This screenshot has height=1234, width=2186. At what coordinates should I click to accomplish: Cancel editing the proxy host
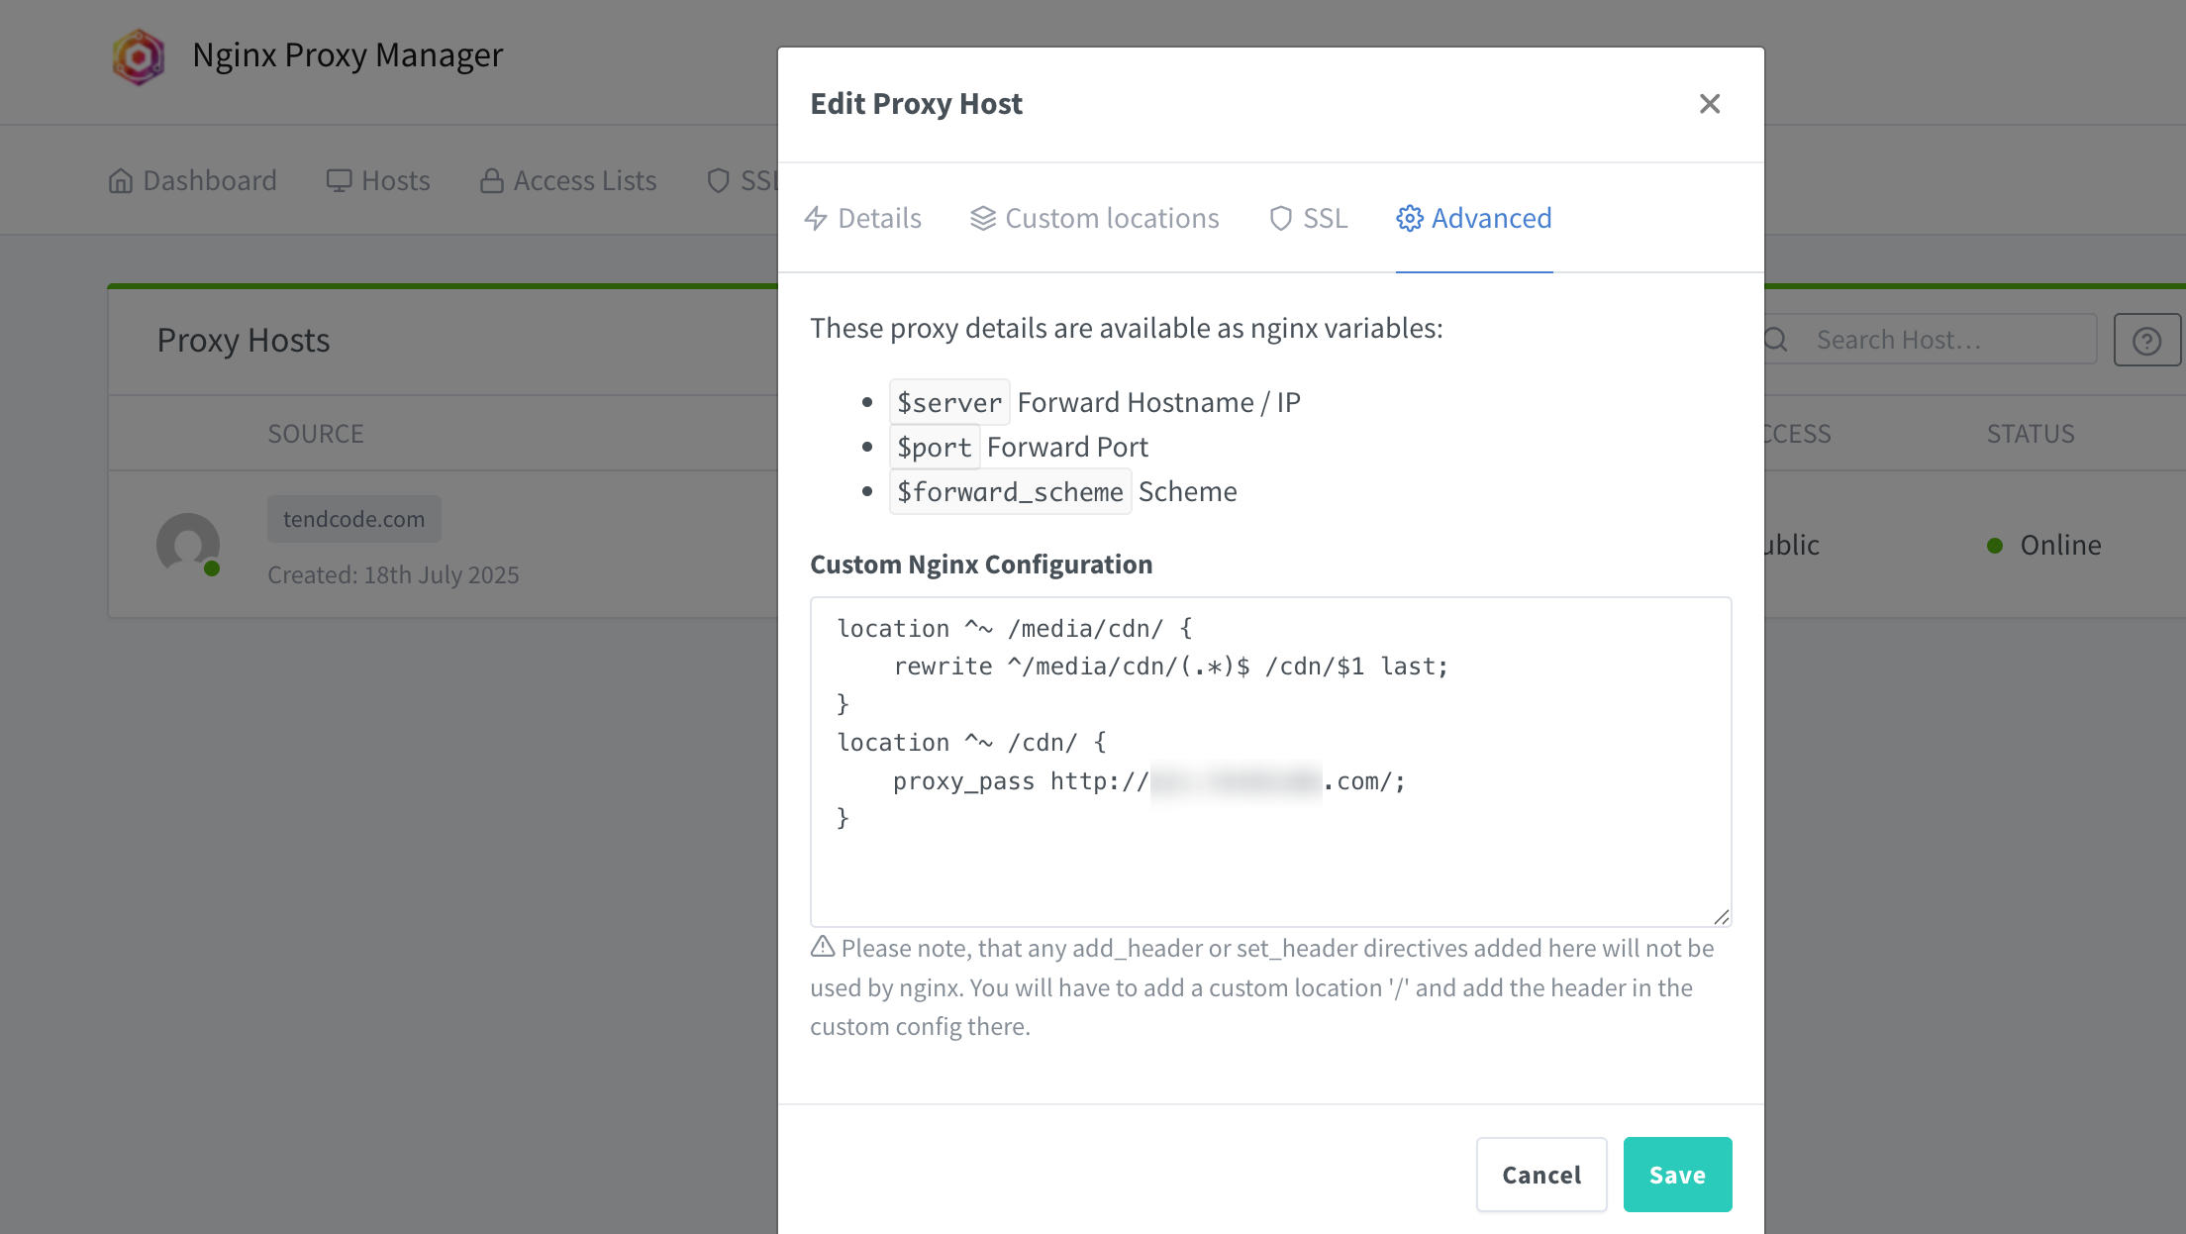tap(1541, 1175)
